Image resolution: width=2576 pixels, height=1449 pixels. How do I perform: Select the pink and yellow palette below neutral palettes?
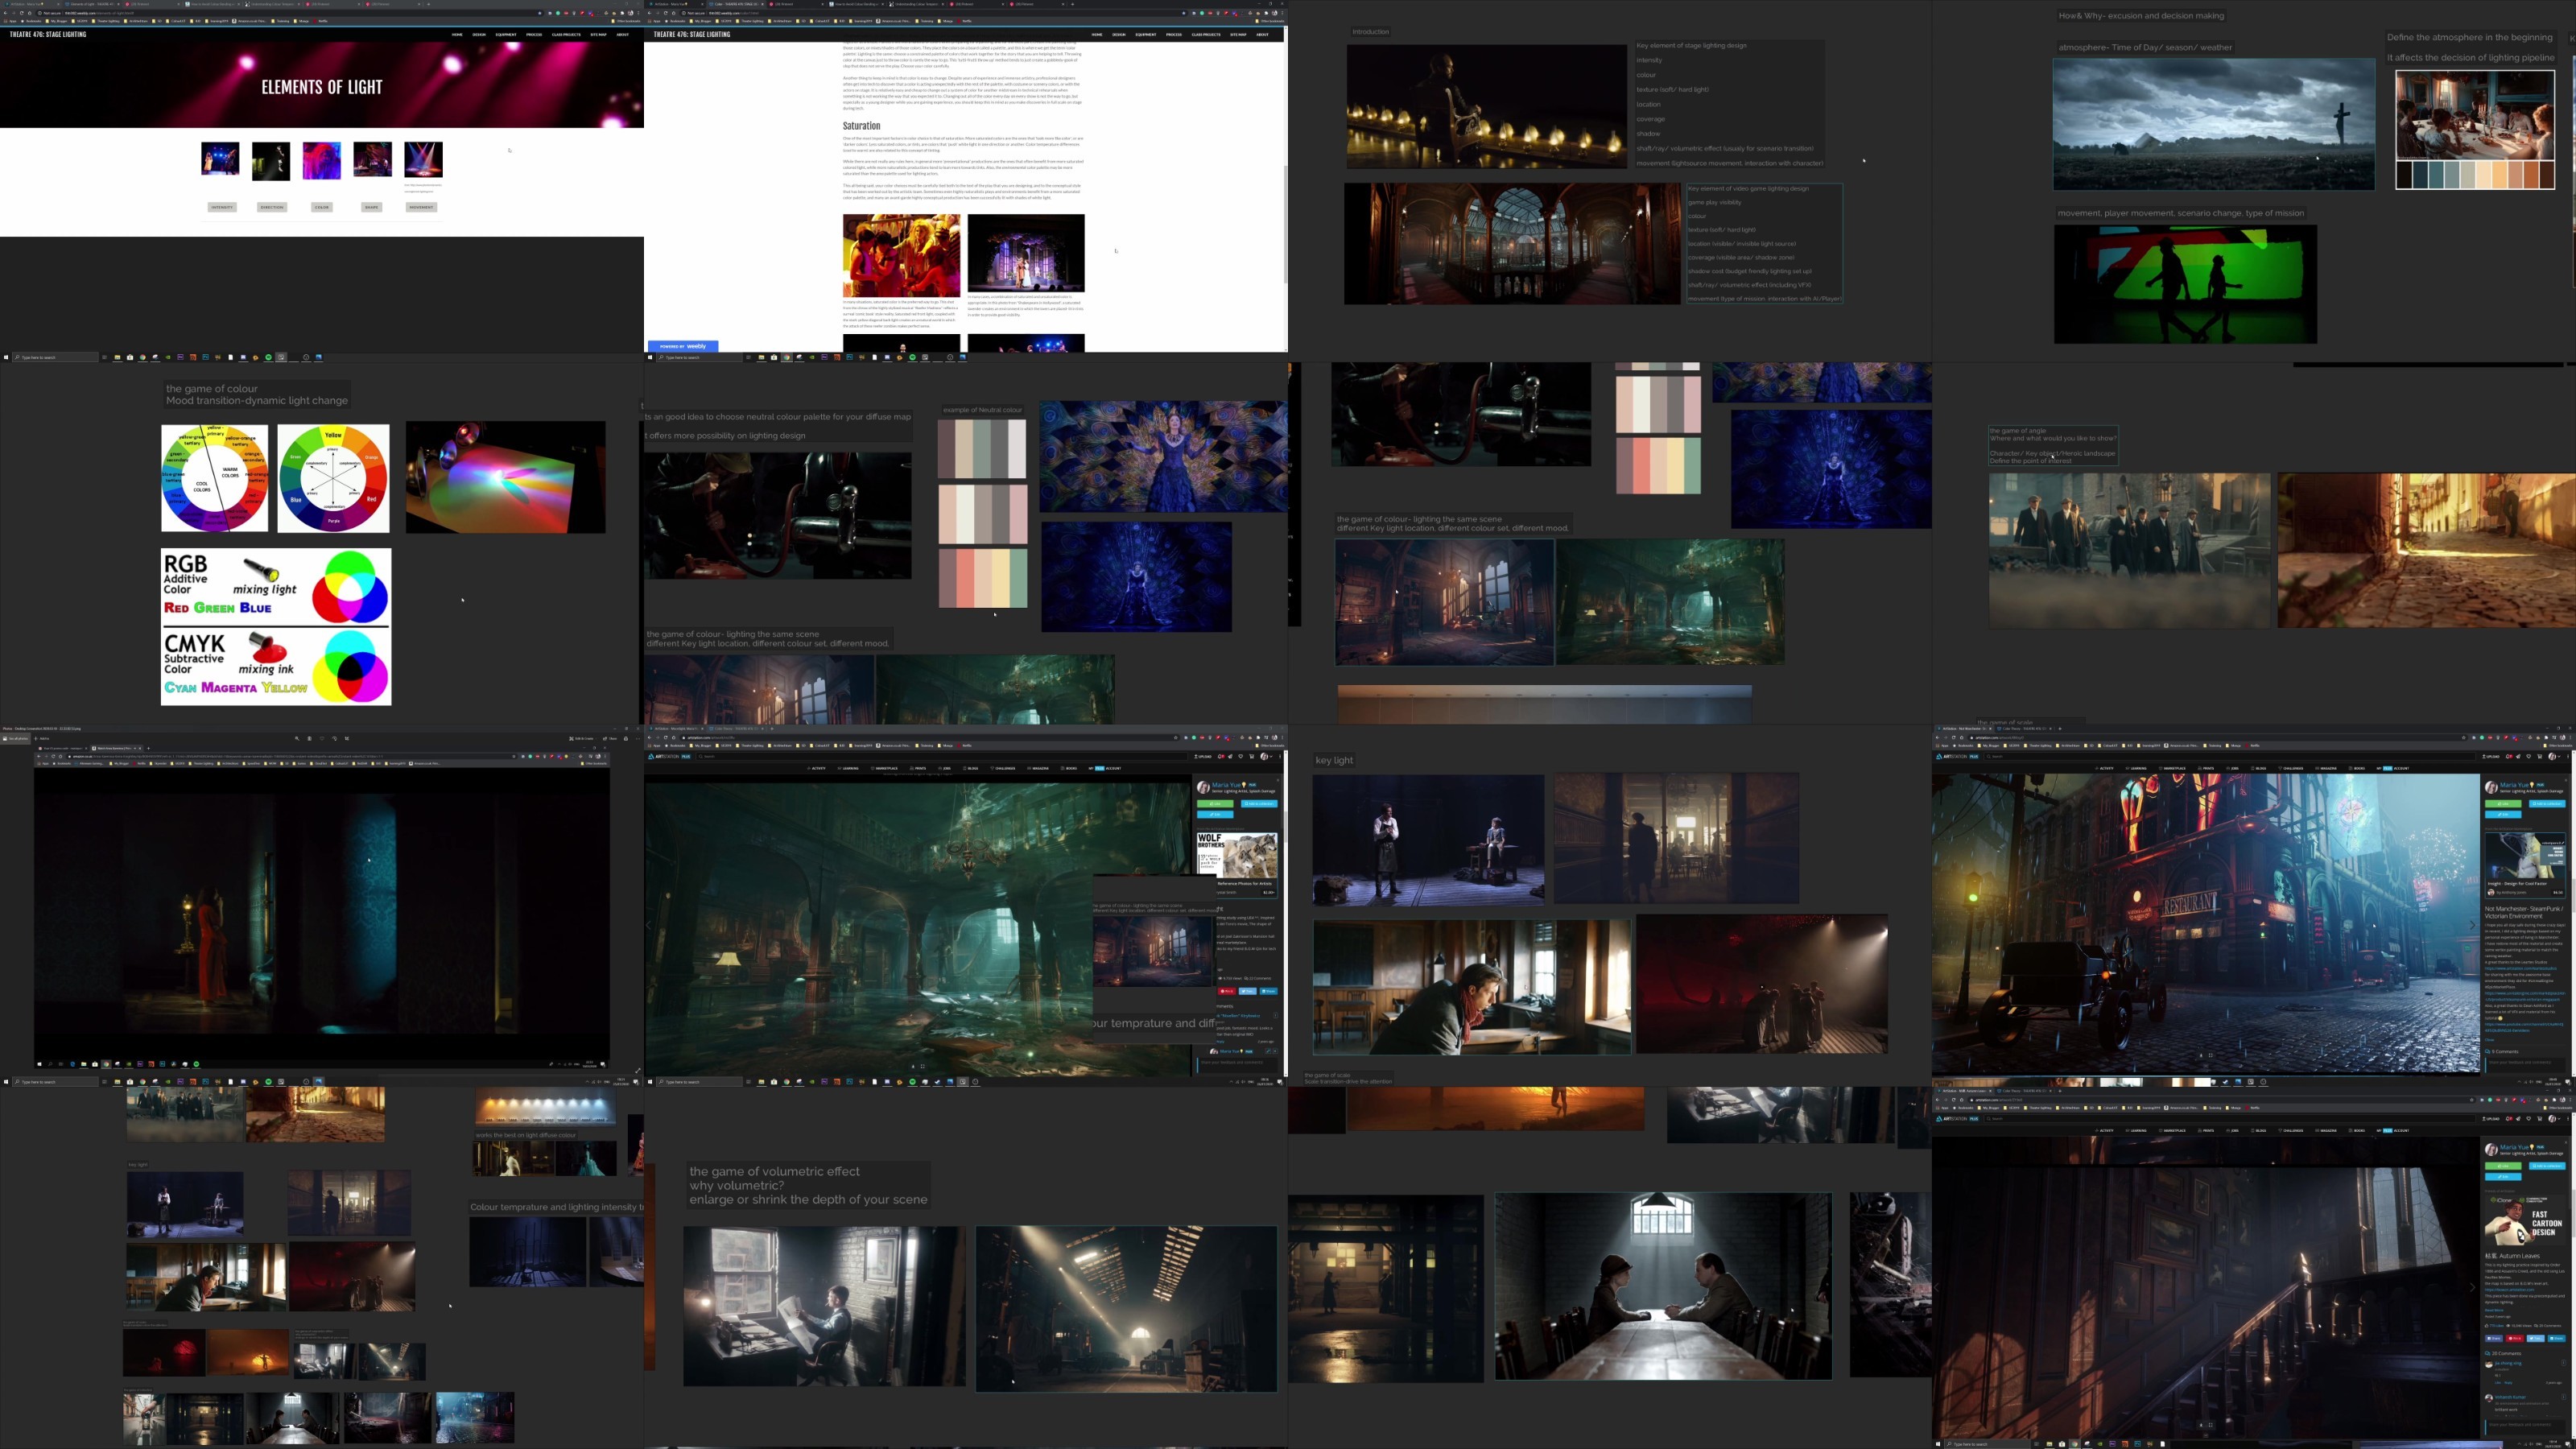(x=983, y=578)
